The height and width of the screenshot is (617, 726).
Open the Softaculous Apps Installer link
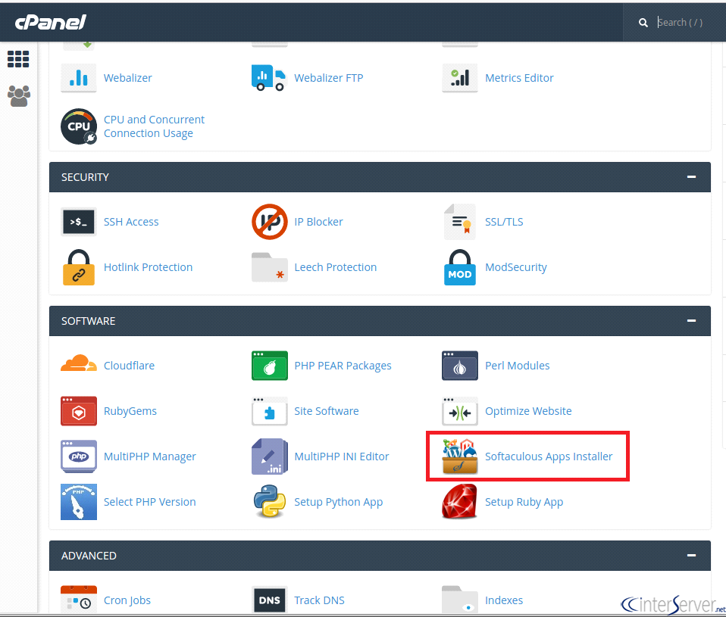549,457
